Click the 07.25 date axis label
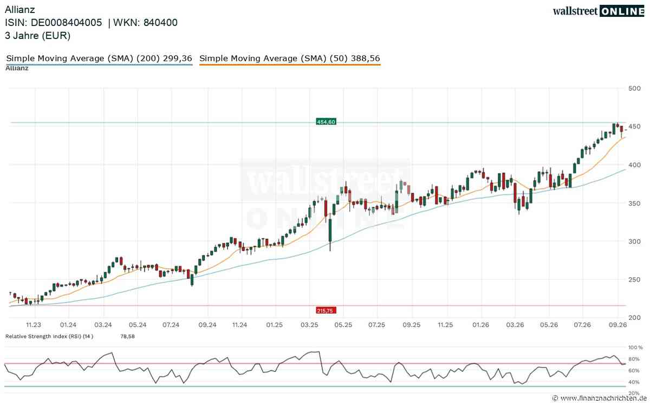Viewport: 650px width, 406px height. click(x=376, y=325)
